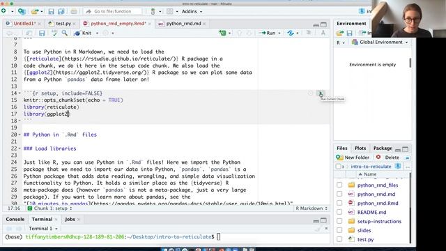The width and height of the screenshot is (446, 251).
Task: Save current document from main toolbar
Action: click(x=51, y=11)
